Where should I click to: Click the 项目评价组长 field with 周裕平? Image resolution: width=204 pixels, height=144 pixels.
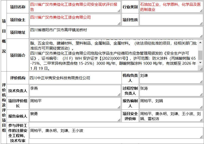(75, 103)
